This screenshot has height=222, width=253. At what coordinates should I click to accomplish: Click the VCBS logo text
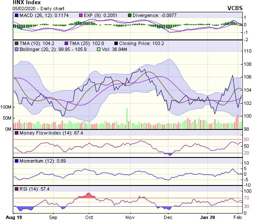[235, 8]
